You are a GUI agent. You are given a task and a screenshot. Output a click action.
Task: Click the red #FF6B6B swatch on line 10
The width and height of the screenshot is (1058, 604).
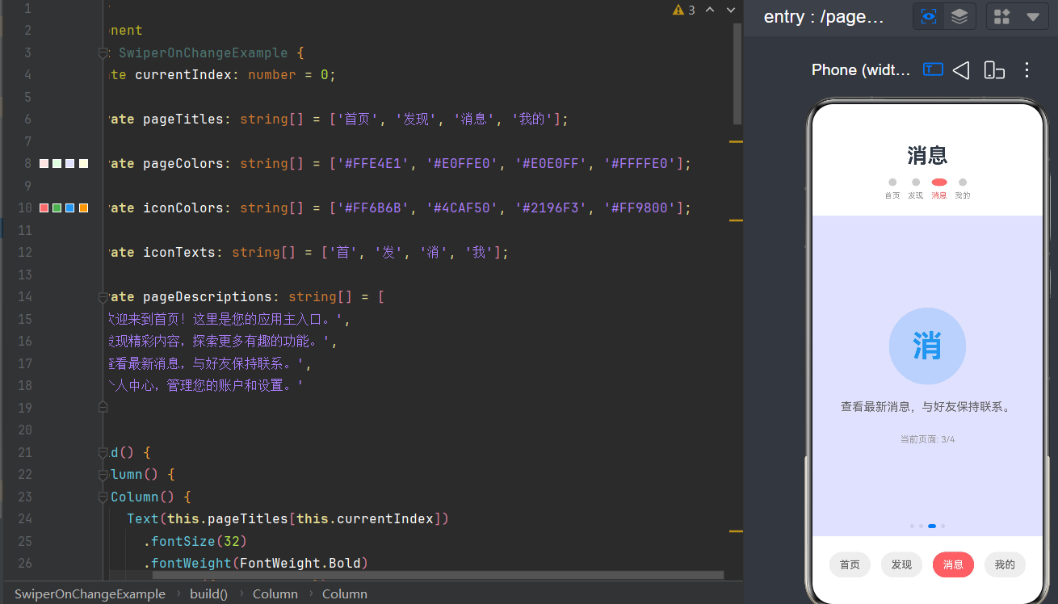[x=44, y=208]
